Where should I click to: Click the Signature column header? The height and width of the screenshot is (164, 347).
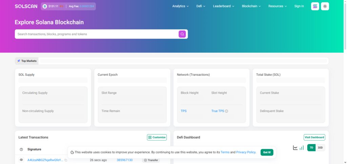tap(34, 149)
